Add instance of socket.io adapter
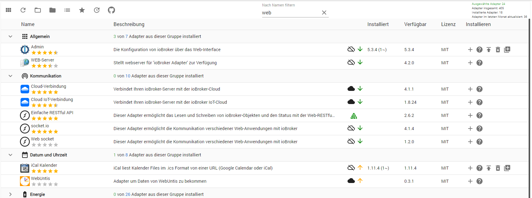Viewport: 532px width, 198px height. pyautogui.click(x=470, y=129)
